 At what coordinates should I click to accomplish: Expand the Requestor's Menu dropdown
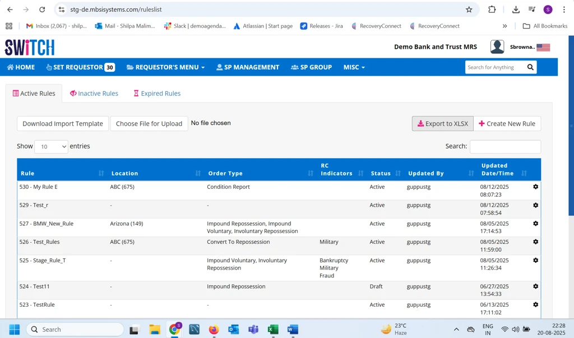coord(165,67)
